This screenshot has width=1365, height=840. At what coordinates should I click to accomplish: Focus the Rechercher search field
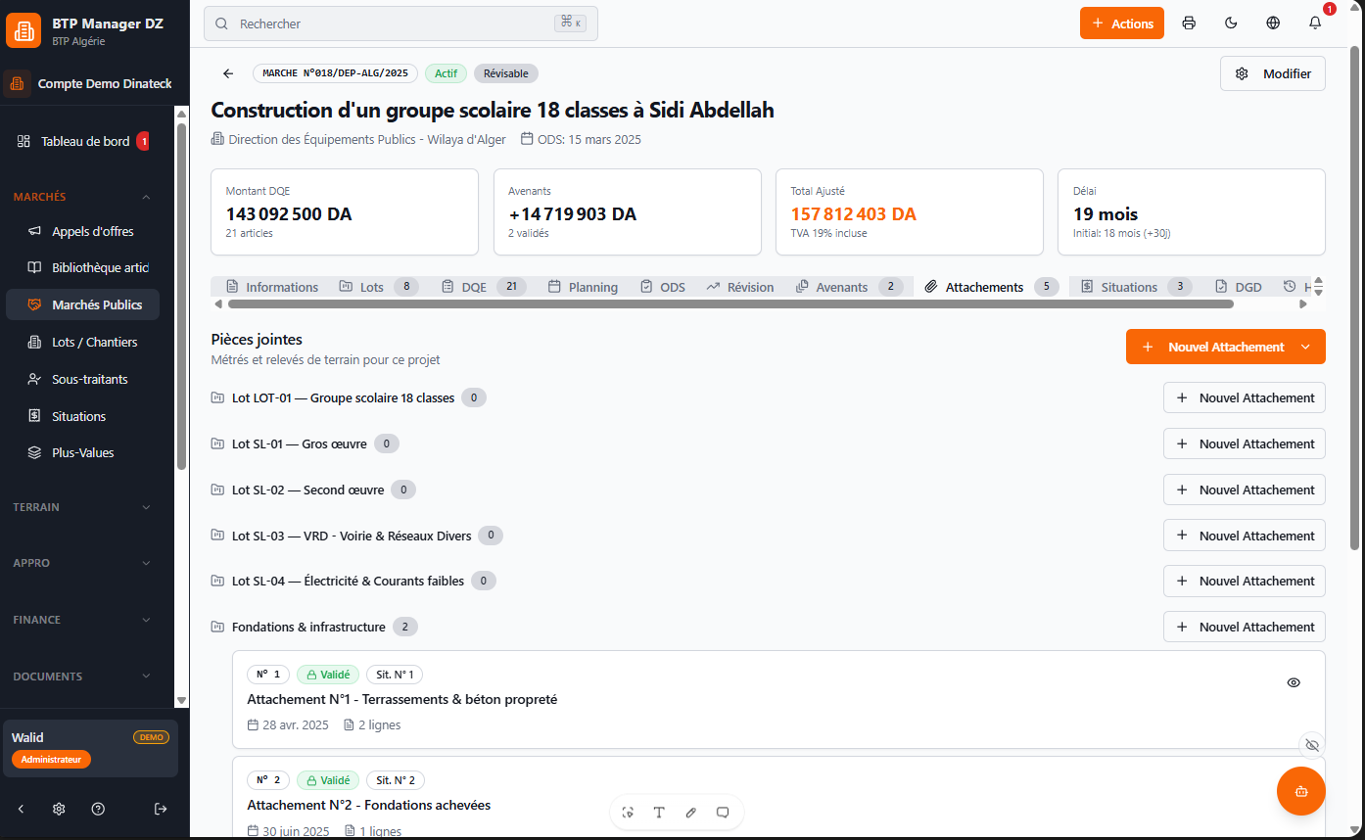coord(400,23)
